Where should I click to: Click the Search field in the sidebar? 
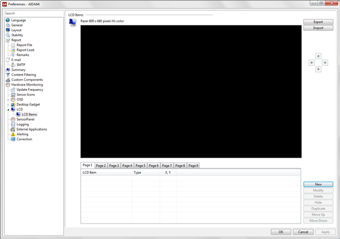click(x=33, y=13)
